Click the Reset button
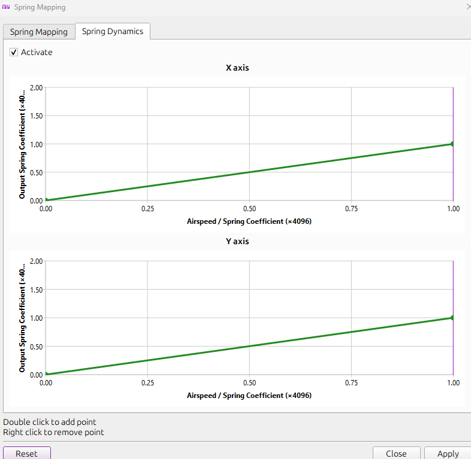The image size is (471, 459). pos(27,453)
